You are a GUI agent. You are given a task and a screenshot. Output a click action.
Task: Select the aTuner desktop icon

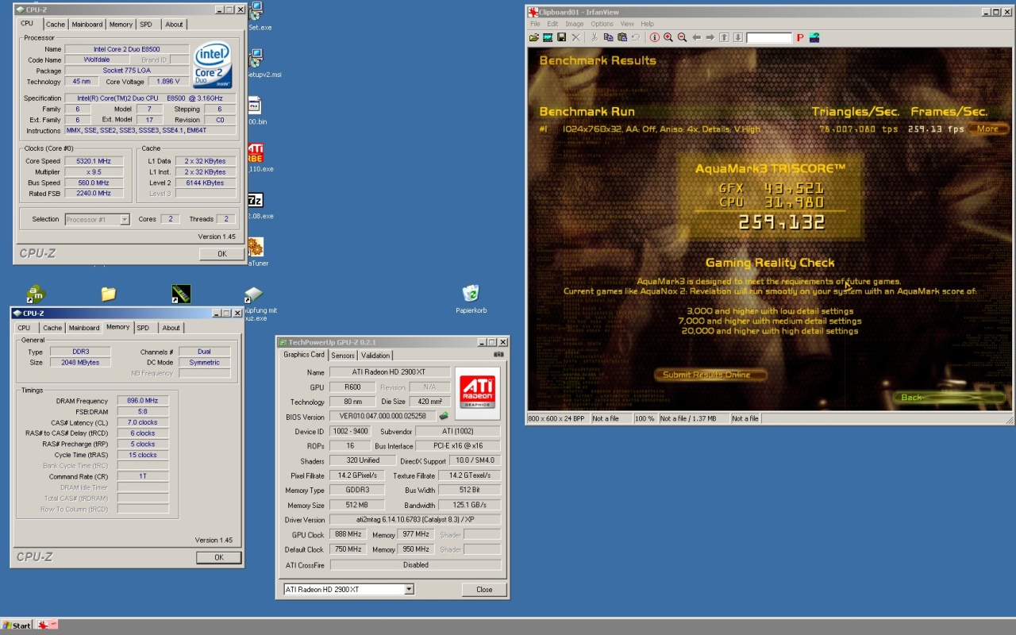tap(255, 247)
